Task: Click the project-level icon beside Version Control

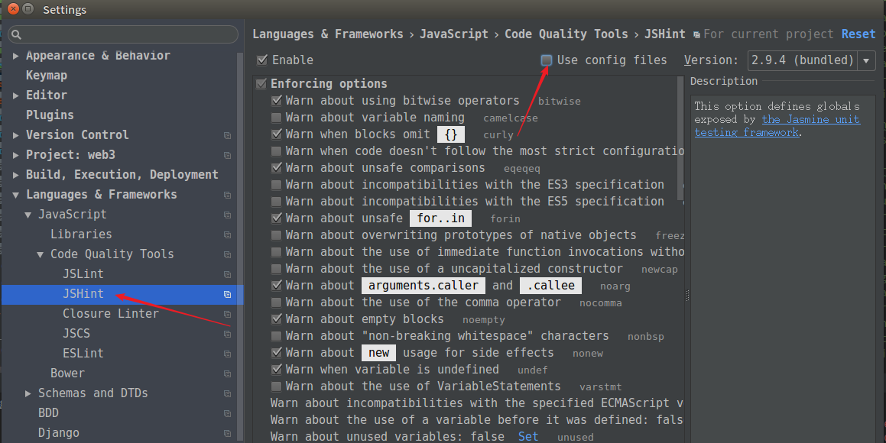Action: 227,135
